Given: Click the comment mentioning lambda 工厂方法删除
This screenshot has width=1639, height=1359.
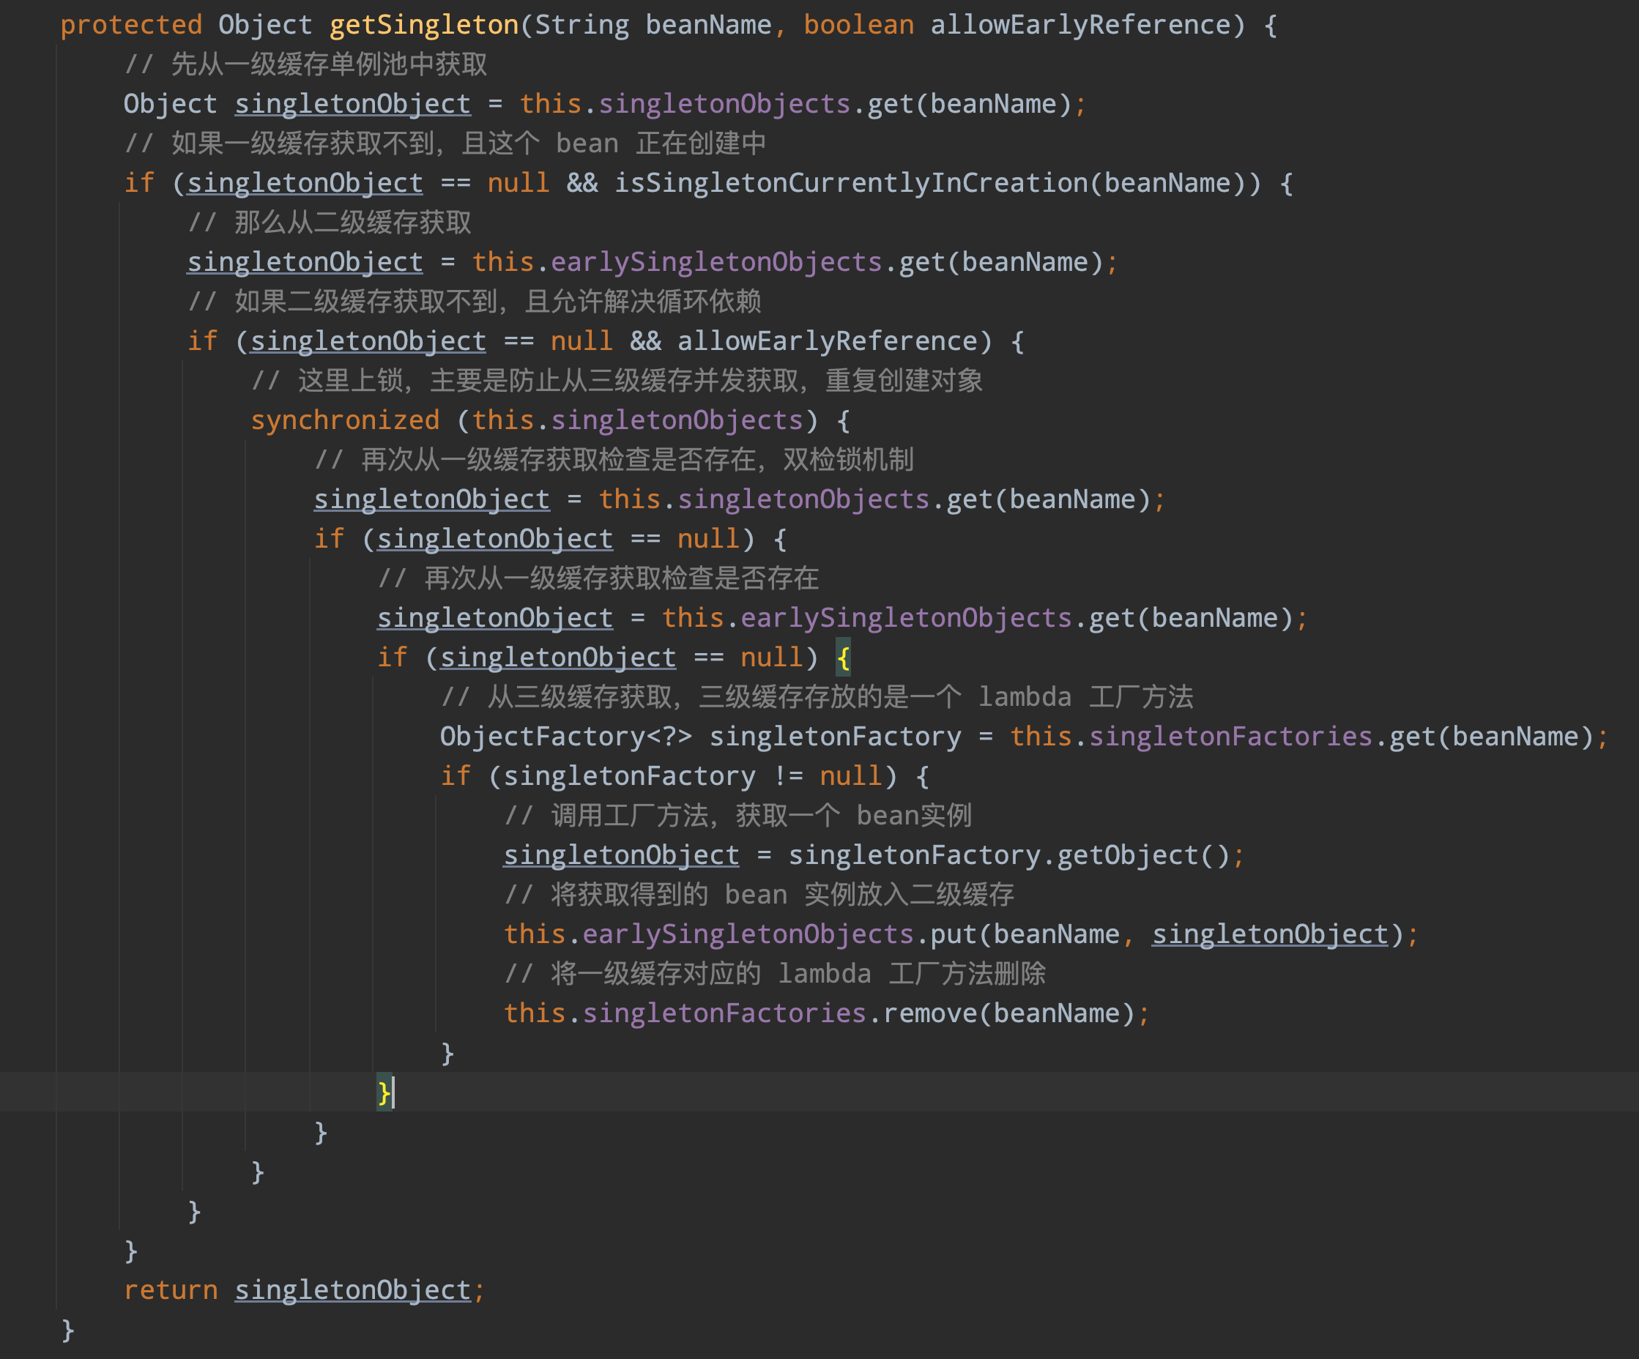Looking at the screenshot, I should pyautogui.click(x=774, y=974).
